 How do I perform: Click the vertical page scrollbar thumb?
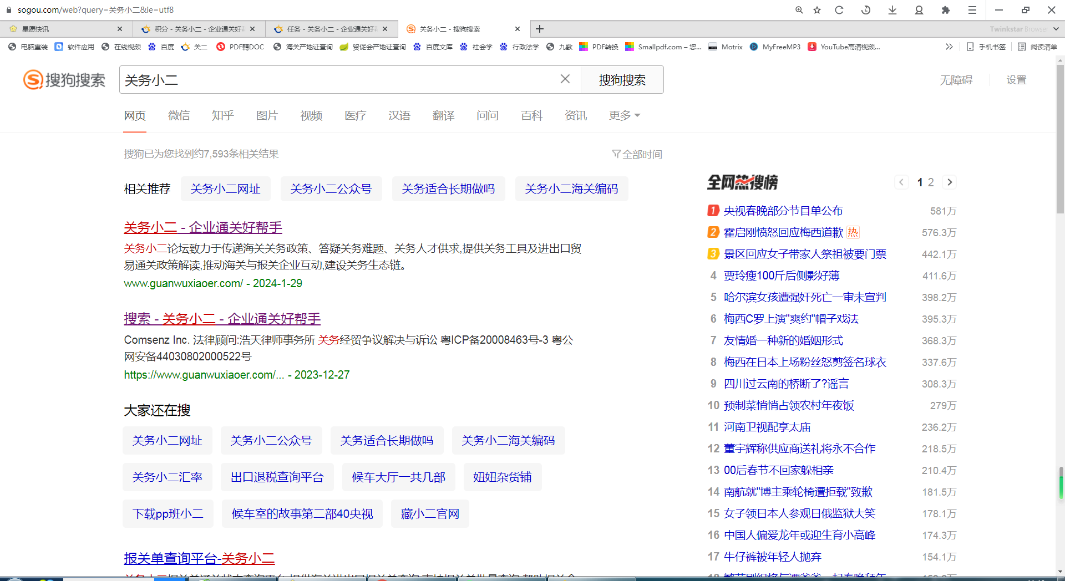coord(1060,139)
